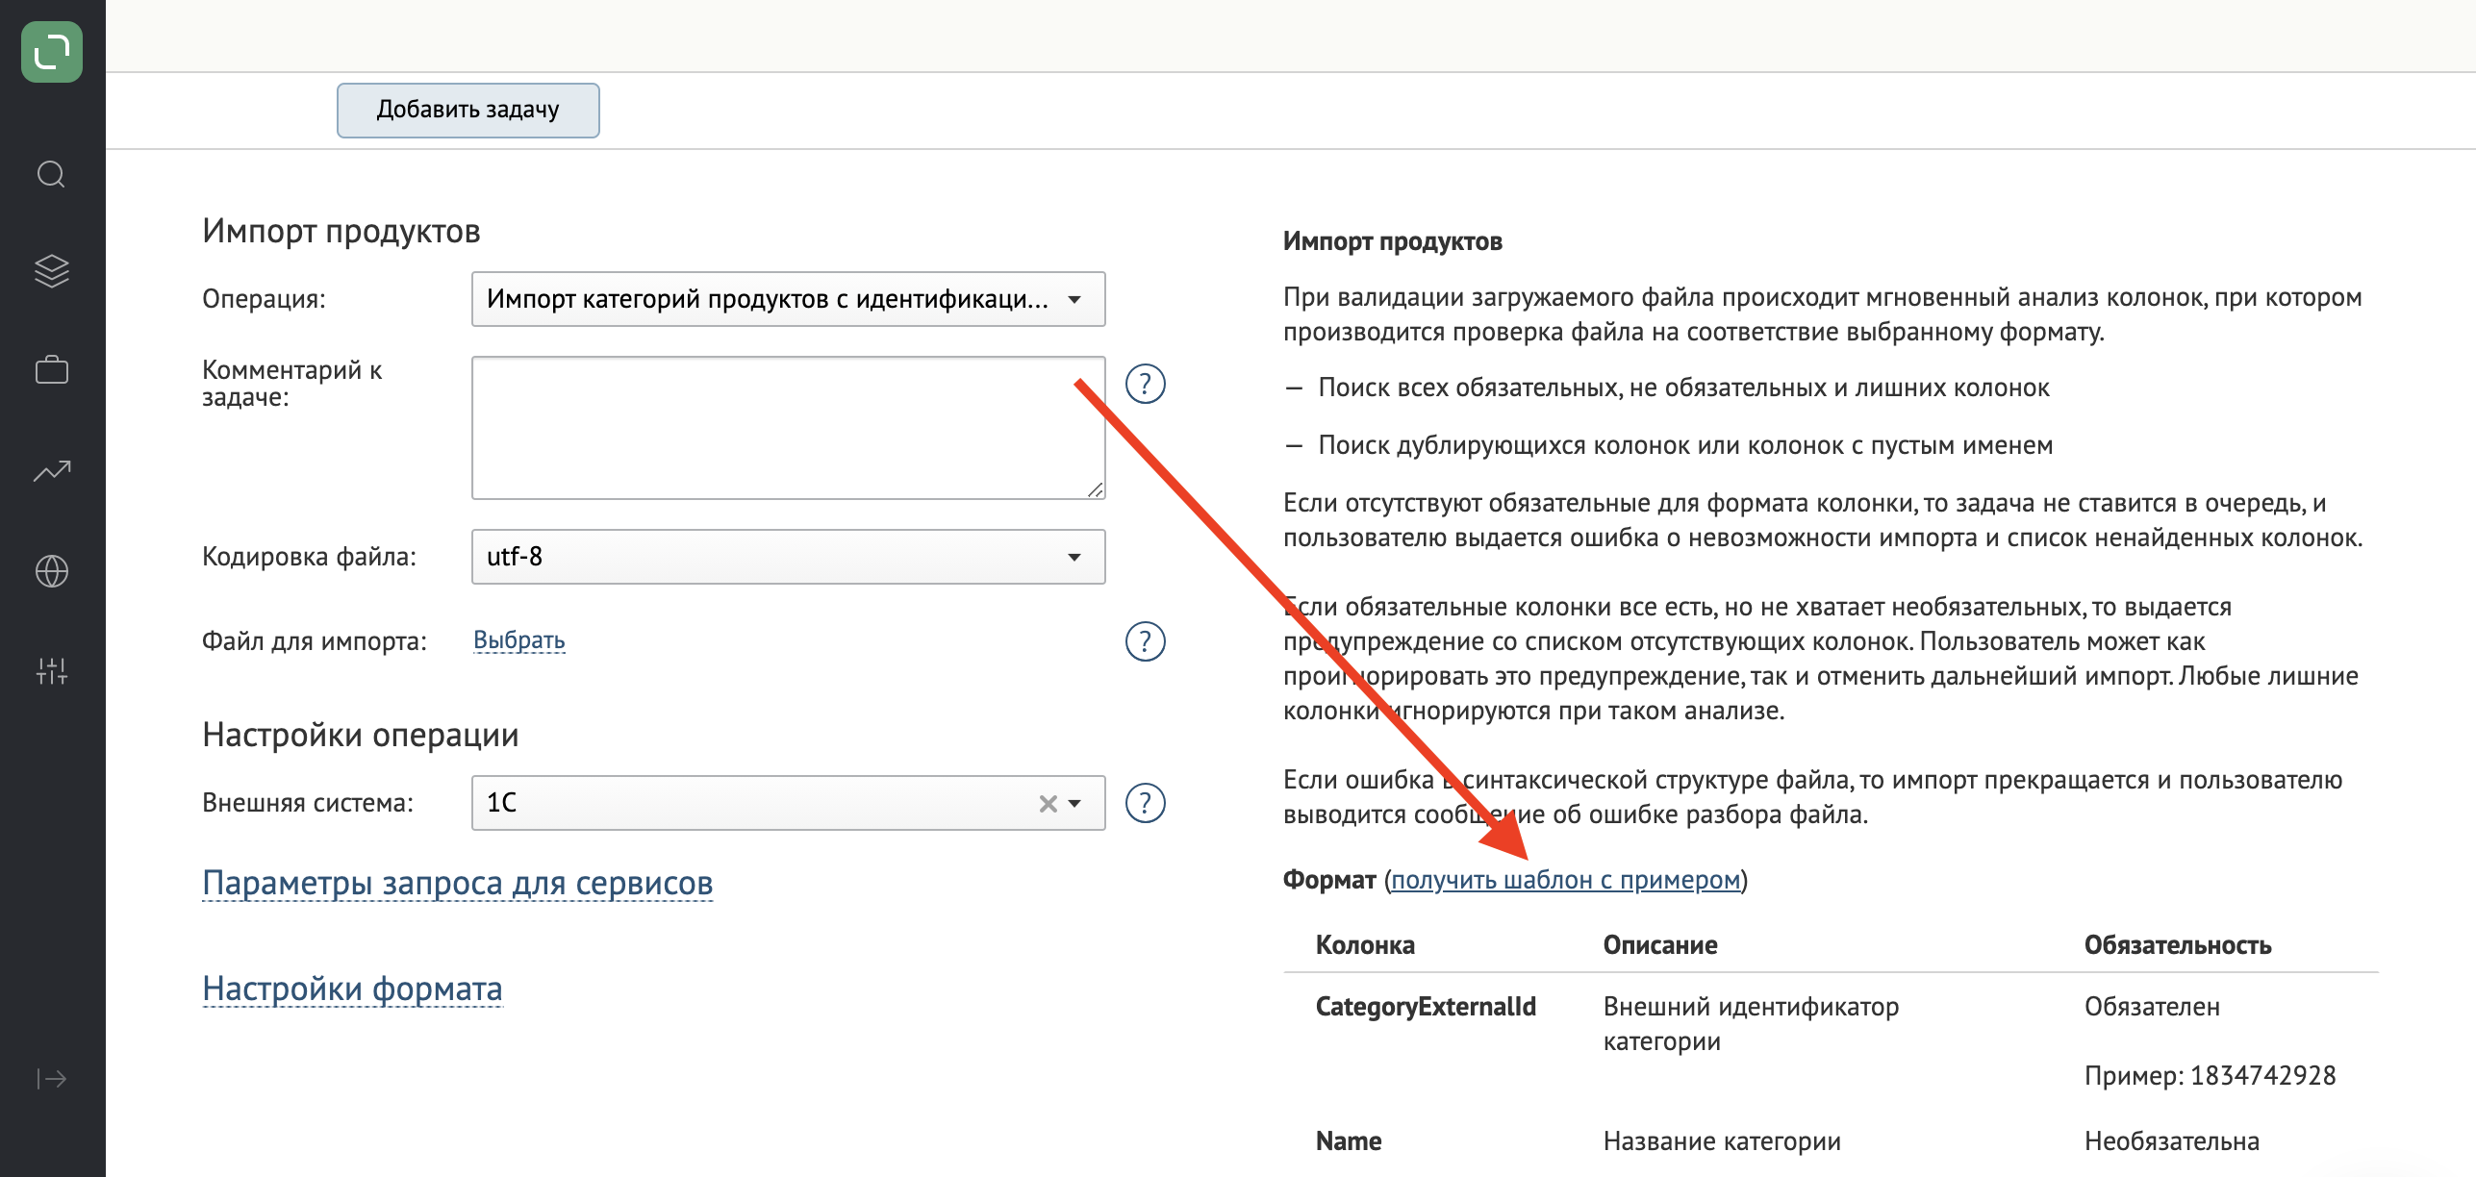Show help for the external system field
2476x1177 pixels.
click(x=1145, y=803)
